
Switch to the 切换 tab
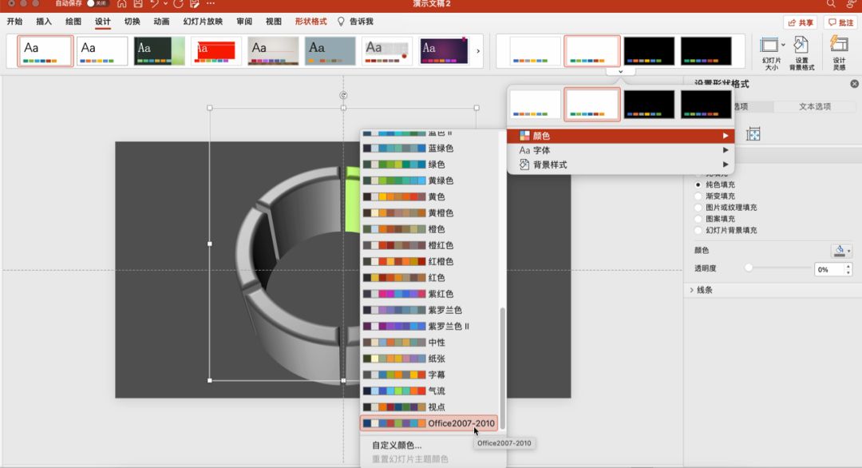pyautogui.click(x=132, y=22)
